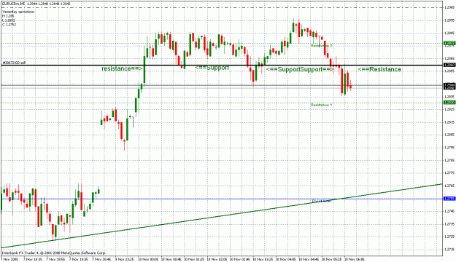
Task: Click the 'H 1.288' yesterday high value
Action: [8, 16]
